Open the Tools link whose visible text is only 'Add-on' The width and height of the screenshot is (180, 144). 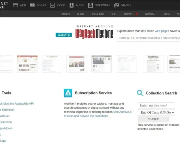[x=5, y=116]
